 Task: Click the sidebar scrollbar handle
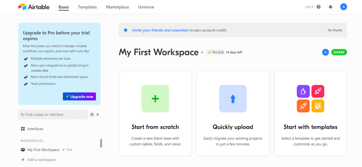point(101,143)
